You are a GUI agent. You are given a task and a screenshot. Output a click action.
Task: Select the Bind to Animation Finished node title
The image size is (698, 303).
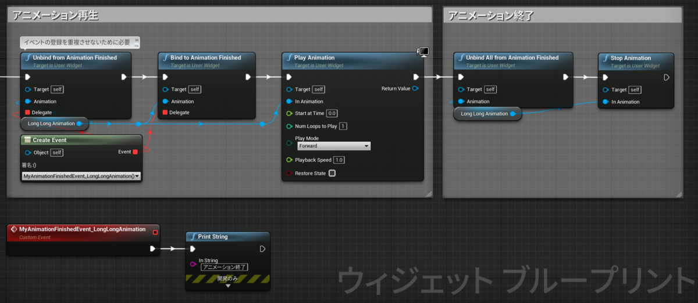(205, 57)
